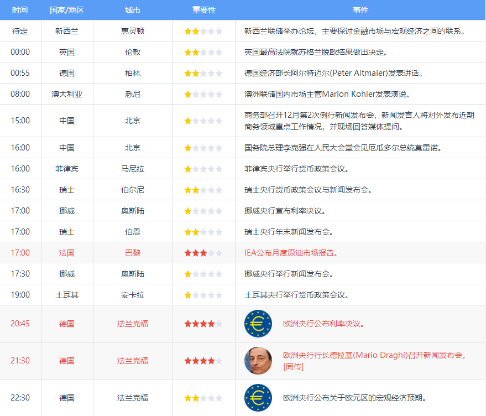
Task: Select the 商务部召开12月第2次例行新闻发布会 text
Action: [359, 121]
